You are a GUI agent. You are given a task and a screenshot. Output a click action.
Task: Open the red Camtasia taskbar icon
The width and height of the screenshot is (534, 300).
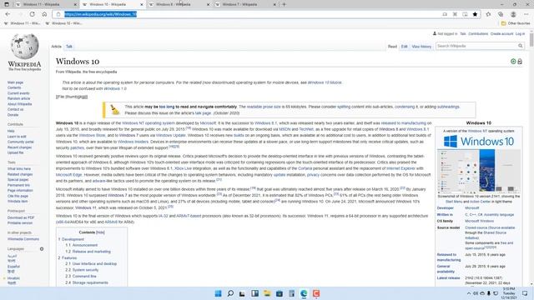316,293
